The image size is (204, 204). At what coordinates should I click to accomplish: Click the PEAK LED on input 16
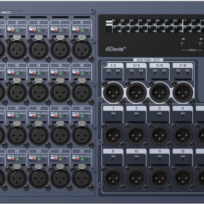(87, 73)
